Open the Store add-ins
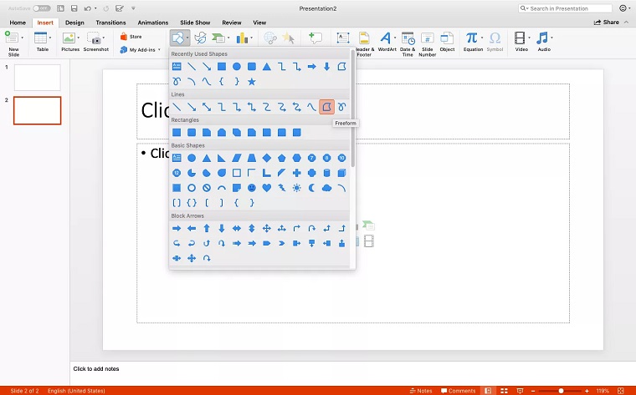Screen dimensions: 636x395 131,37
